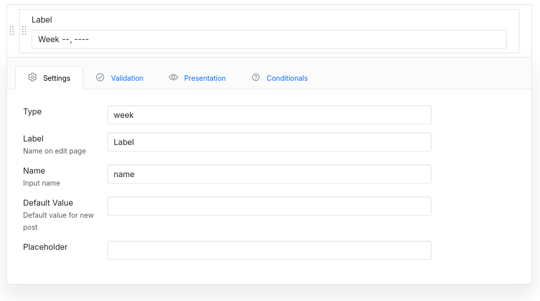This screenshot has height=301, width=540.
Task: Select the Settings tab label
Action: pyautogui.click(x=57, y=78)
